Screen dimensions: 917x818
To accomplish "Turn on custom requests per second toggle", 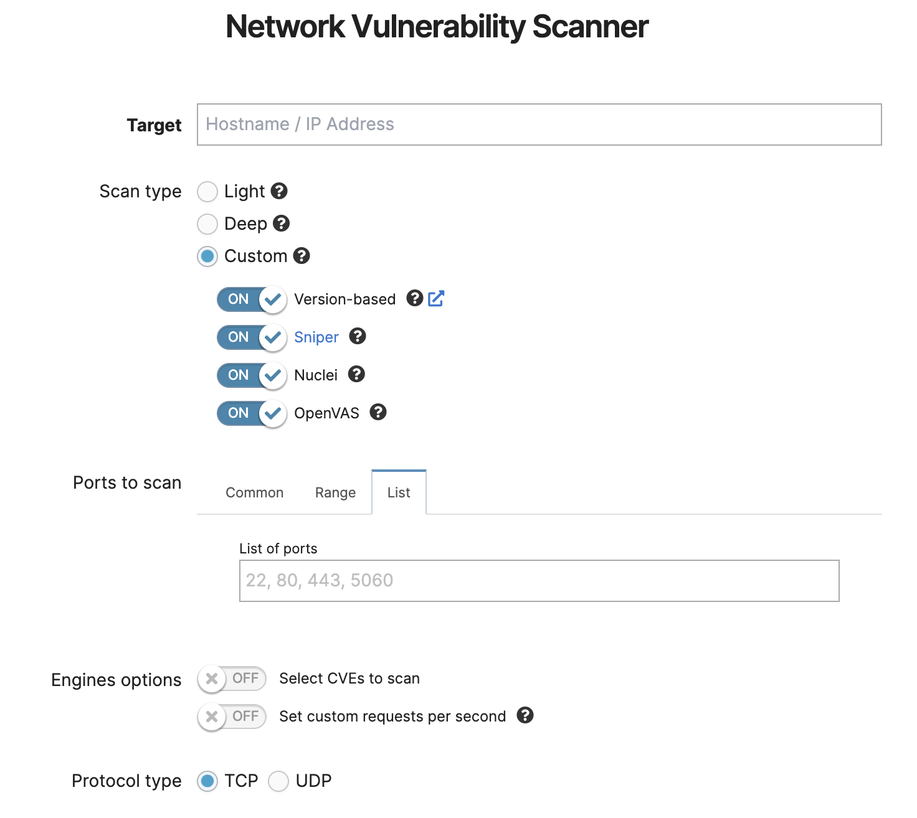I will (232, 717).
